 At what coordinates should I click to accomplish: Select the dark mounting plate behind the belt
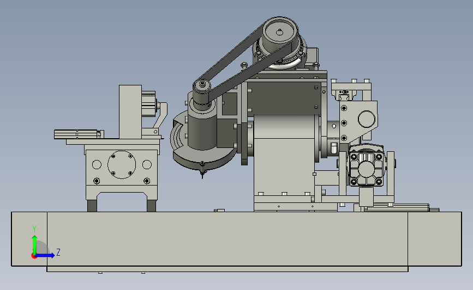[x=284, y=98]
